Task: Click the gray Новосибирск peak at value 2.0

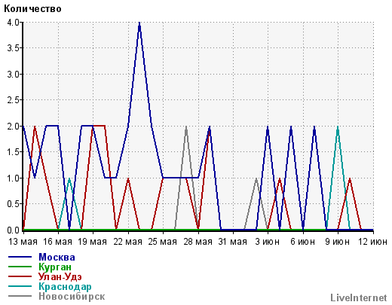Action: pos(186,127)
